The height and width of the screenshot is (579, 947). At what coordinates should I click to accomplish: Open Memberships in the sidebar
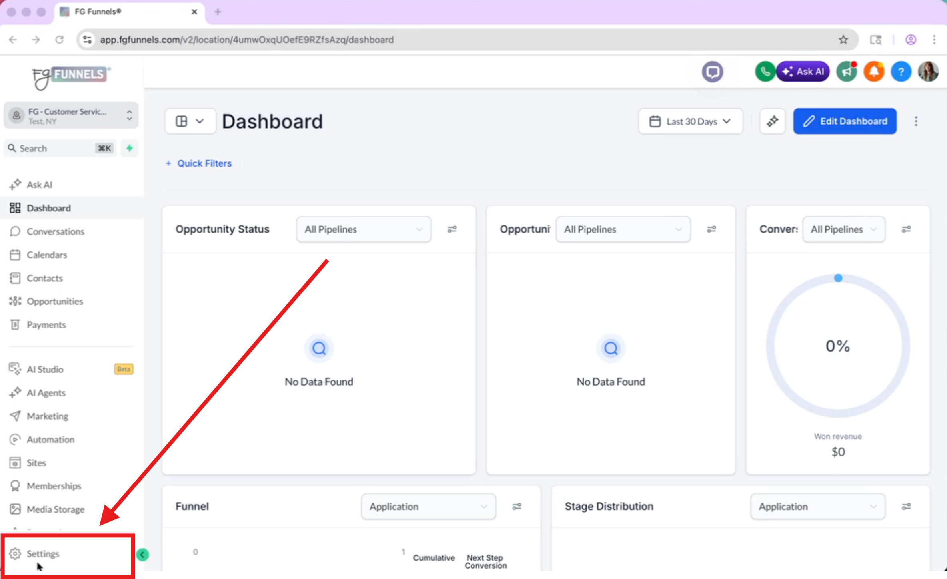pyautogui.click(x=71, y=486)
